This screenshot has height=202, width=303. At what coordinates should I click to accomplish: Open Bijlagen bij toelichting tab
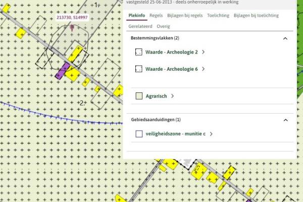pyautogui.click(x=256, y=16)
